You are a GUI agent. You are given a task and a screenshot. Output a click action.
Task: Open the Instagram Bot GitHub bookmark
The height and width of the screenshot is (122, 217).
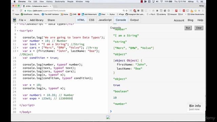135,14
